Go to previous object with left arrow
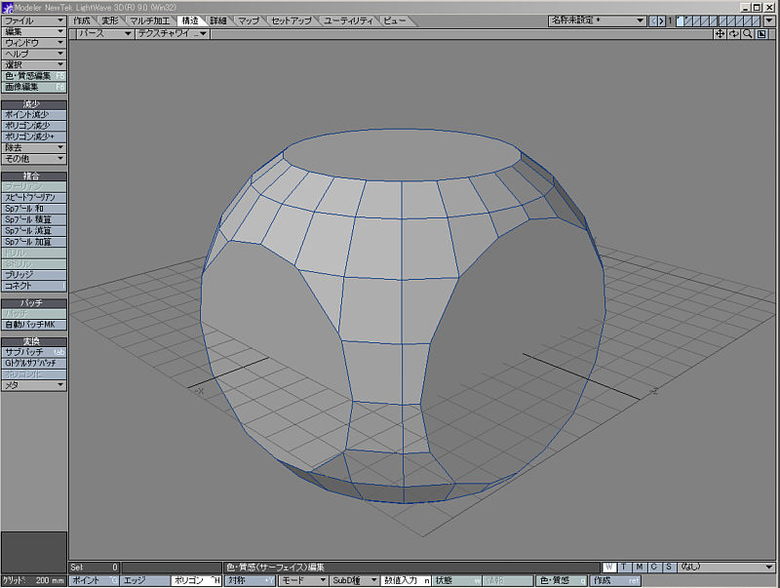Viewport: 780px width, 588px height. 653,20
